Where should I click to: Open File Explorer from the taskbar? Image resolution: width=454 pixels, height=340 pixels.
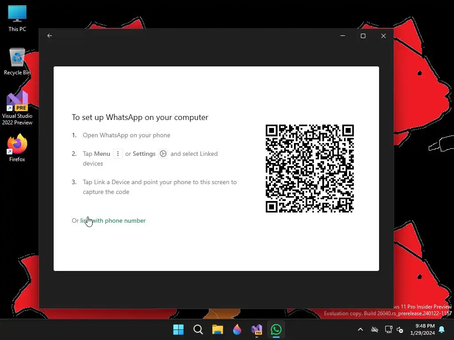point(217,329)
